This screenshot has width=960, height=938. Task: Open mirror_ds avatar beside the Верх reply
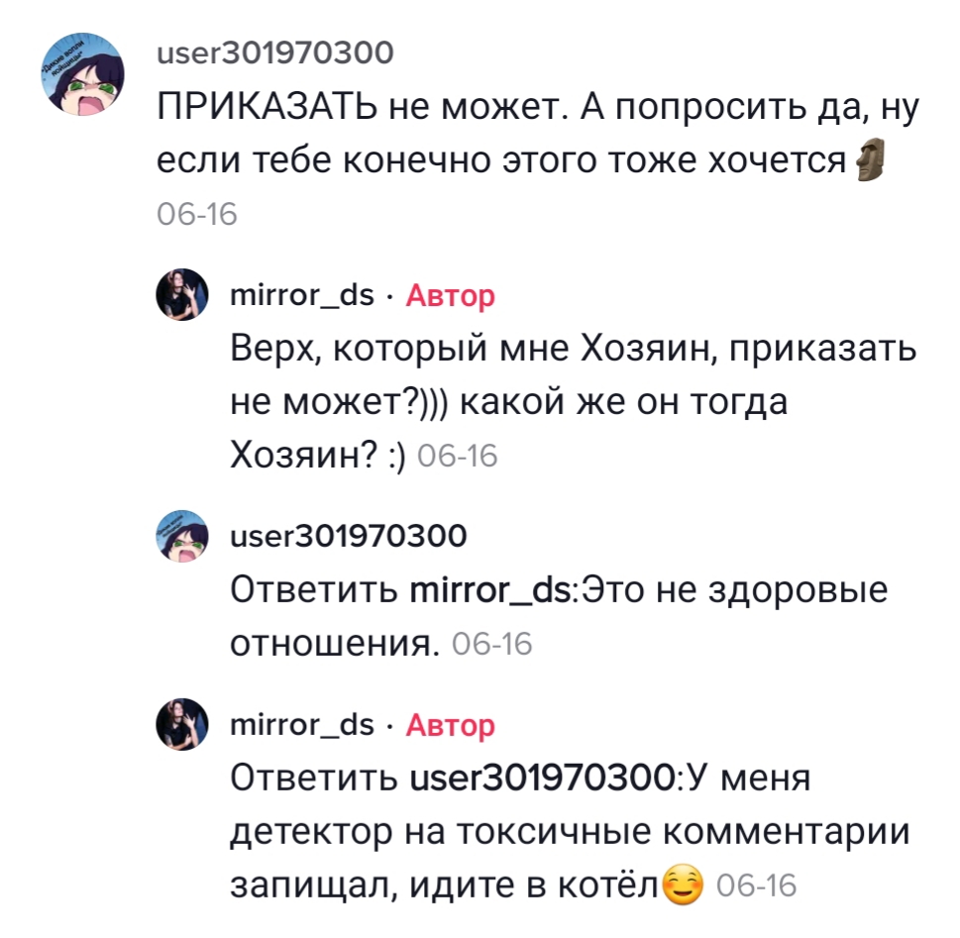[183, 295]
